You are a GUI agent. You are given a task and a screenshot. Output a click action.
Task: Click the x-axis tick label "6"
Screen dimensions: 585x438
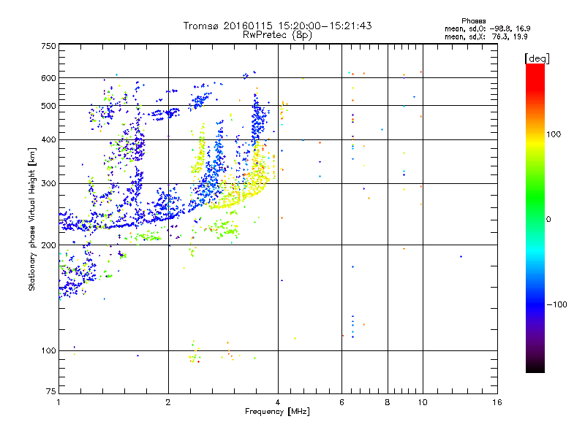pyautogui.click(x=341, y=402)
